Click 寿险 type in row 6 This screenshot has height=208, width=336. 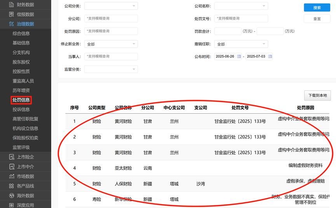(x=97, y=199)
